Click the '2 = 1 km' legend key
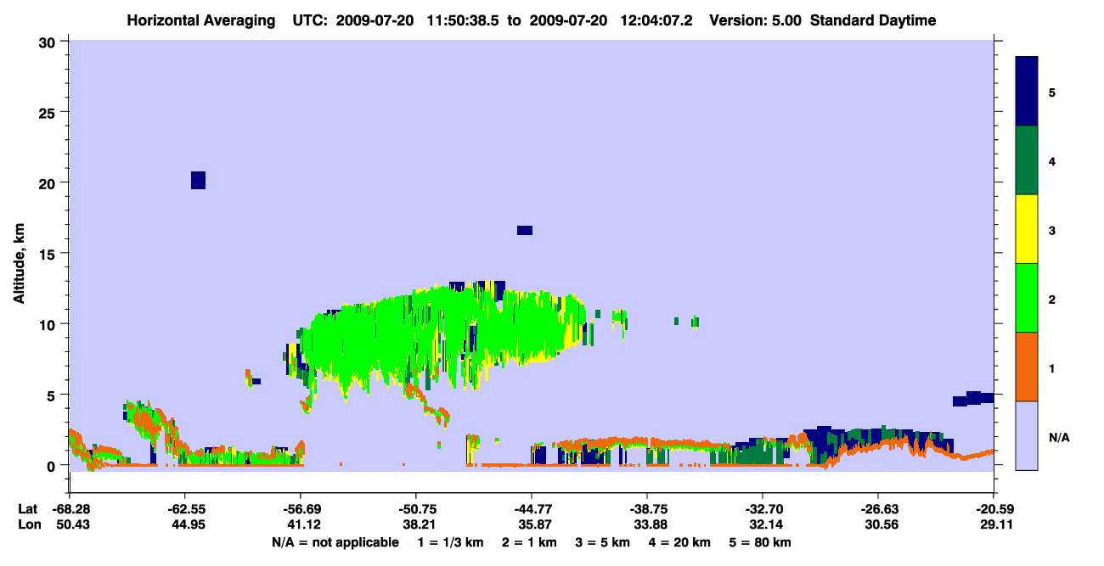Image resolution: width=1104 pixels, height=566 pixels. click(x=529, y=542)
